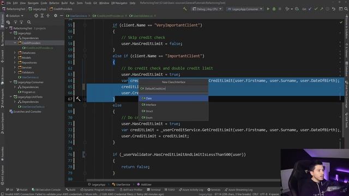Open DB Execution Console tool window
This screenshot has width=349, height=196.
click(x=46, y=190)
